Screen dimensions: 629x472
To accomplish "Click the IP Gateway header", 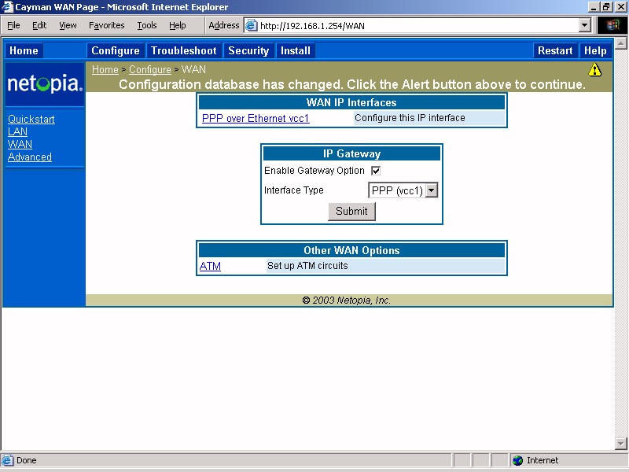I will (351, 153).
